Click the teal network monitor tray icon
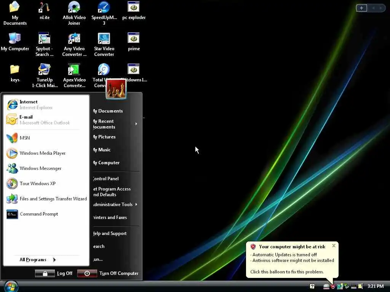This screenshot has height=292, width=390. 340,287
